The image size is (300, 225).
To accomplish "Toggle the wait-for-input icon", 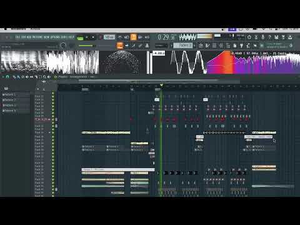I will [127, 37].
